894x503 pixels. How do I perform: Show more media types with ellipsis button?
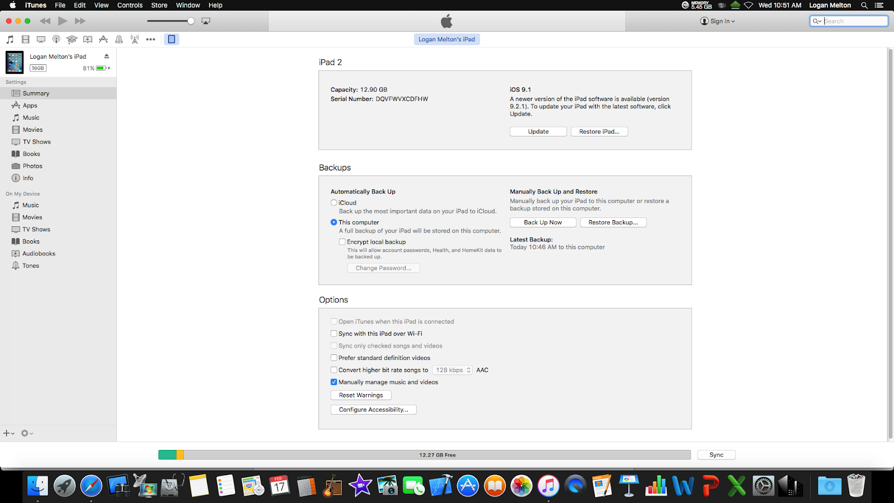pyautogui.click(x=150, y=39)
